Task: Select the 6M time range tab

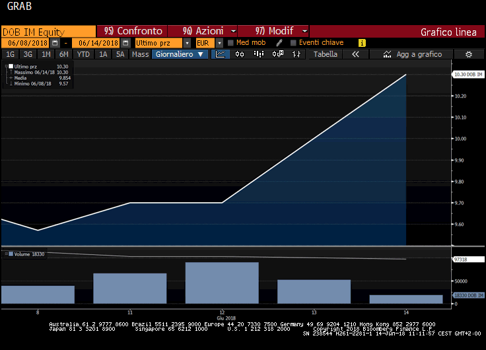Action: click(63, 54)
